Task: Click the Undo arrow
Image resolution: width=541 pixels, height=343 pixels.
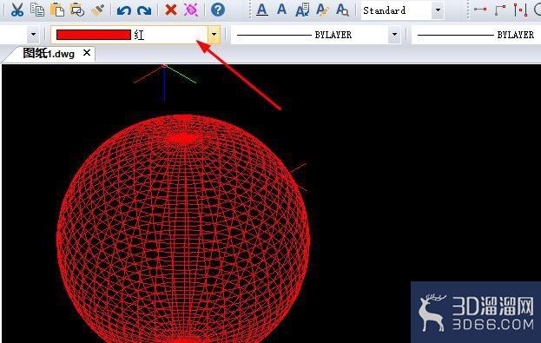Action: pyautogui.click(x=124, y=10)
